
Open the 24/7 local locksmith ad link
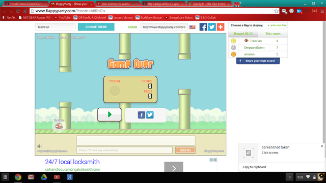point(72,162)
